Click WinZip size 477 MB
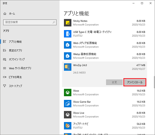 [141, 65]
